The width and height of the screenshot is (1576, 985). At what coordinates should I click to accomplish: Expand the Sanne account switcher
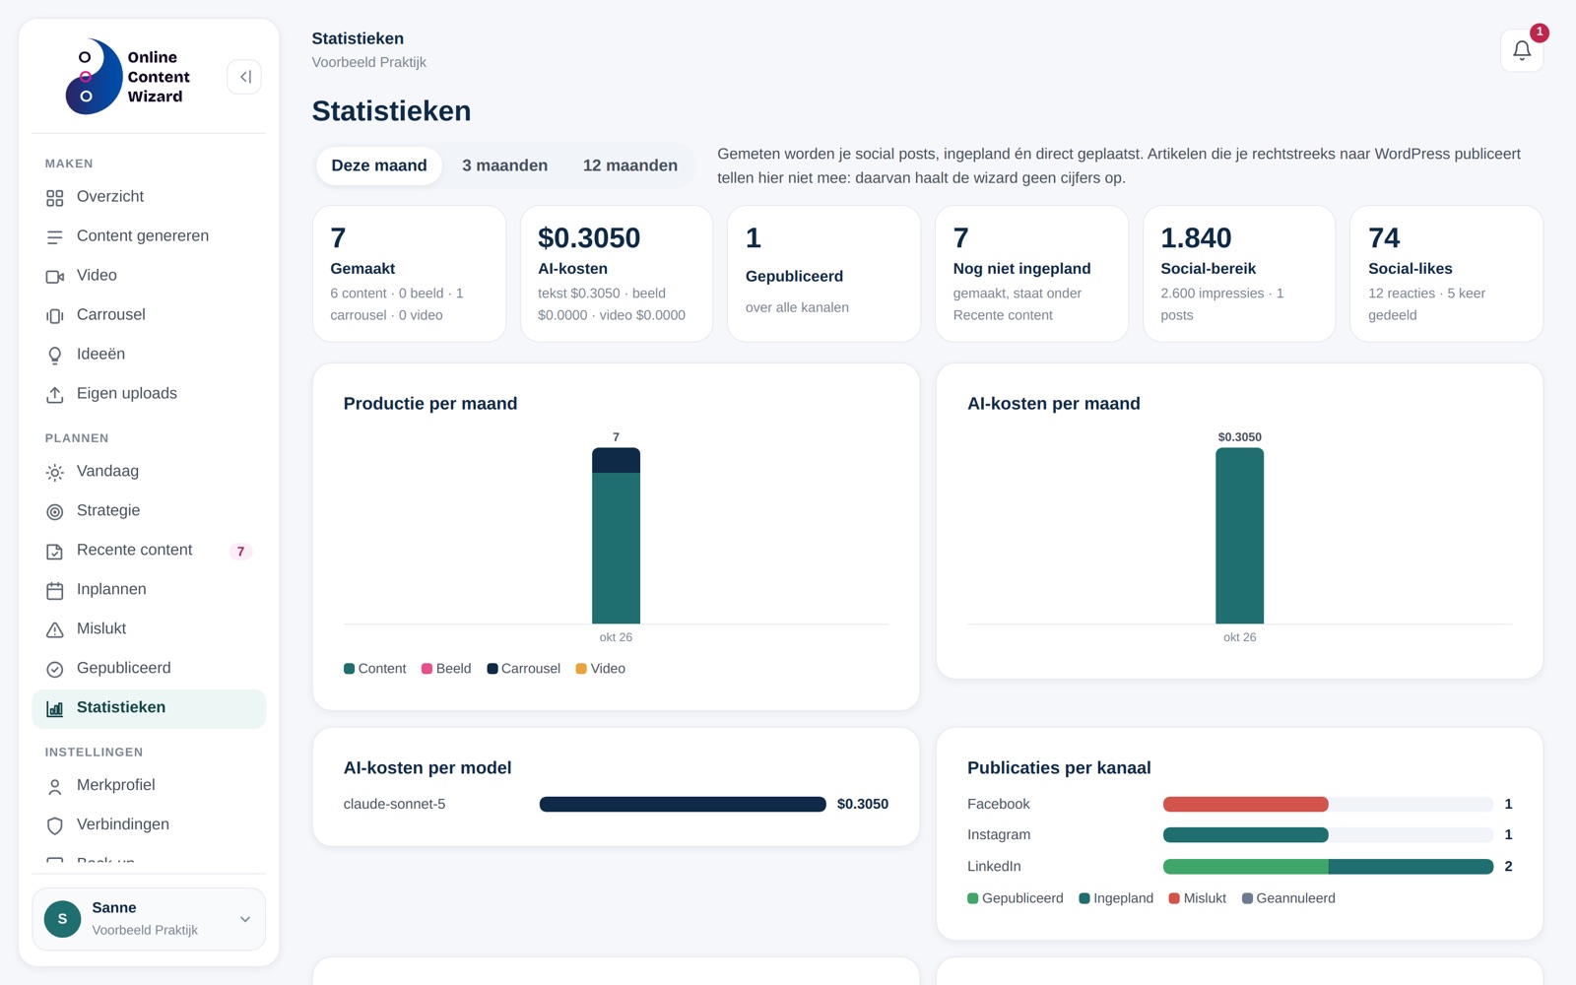pyautogui.click(x=149, y=919)
